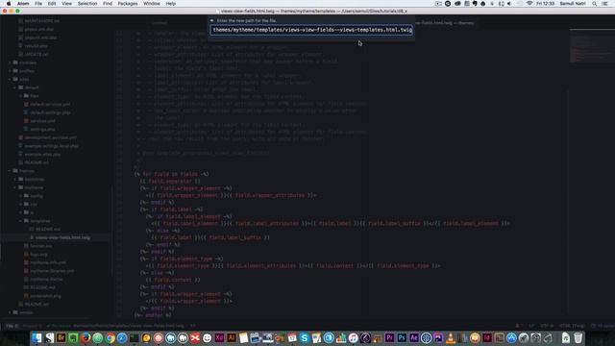Open the Find menu
This screenshot has height=346, width=615.
[x=108, y=4]
